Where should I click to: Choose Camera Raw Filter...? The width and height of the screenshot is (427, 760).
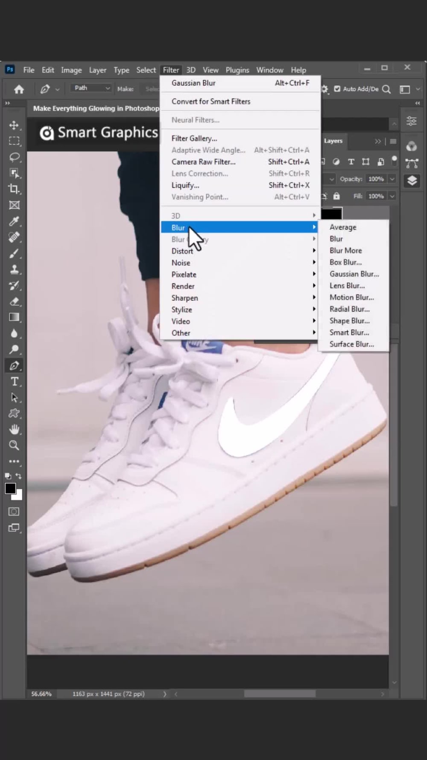[x=240, y=162]
